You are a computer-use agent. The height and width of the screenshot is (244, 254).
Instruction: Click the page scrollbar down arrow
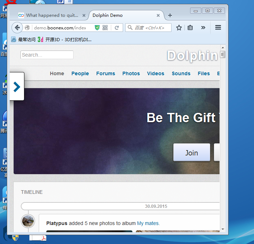[223, 229]
